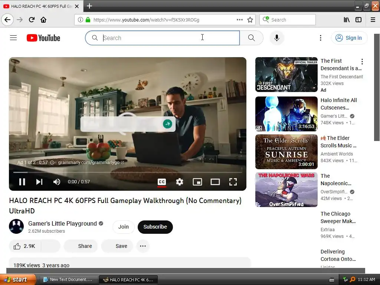Open Gamer's Little Playground channel name
This screenshot has height=285, width=380.
click(x=62, y=223)
